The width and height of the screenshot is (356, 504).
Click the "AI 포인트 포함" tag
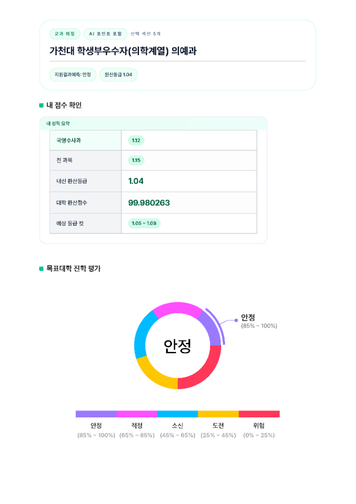pyautogui.click(x=105, y=34)
